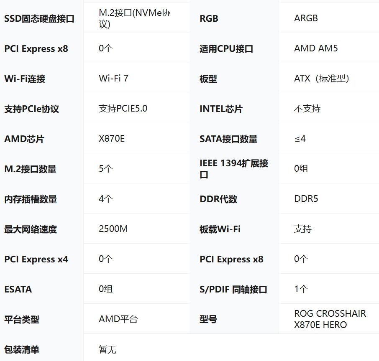Image resolution: width=379 pixels, height=361 pixels.
Task: Select the AMD芯片 label
Action: 24,139
